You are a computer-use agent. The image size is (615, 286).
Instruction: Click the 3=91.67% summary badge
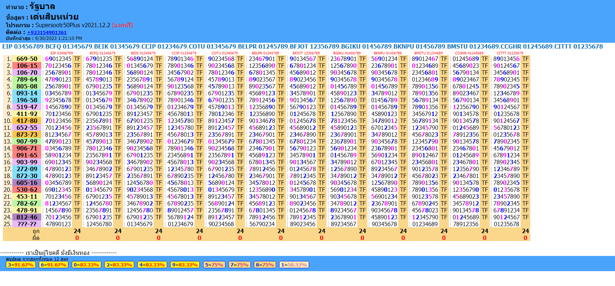pyautogui.click(x=21, y=265)
